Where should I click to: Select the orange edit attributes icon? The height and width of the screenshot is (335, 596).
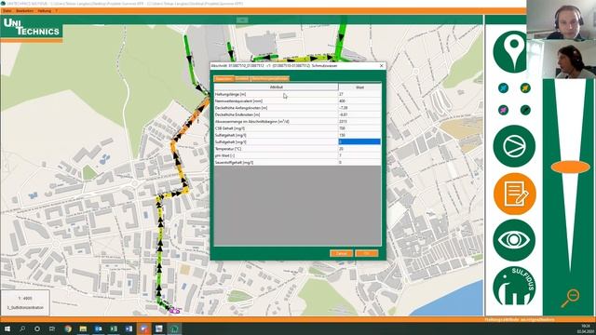point(515,194)
